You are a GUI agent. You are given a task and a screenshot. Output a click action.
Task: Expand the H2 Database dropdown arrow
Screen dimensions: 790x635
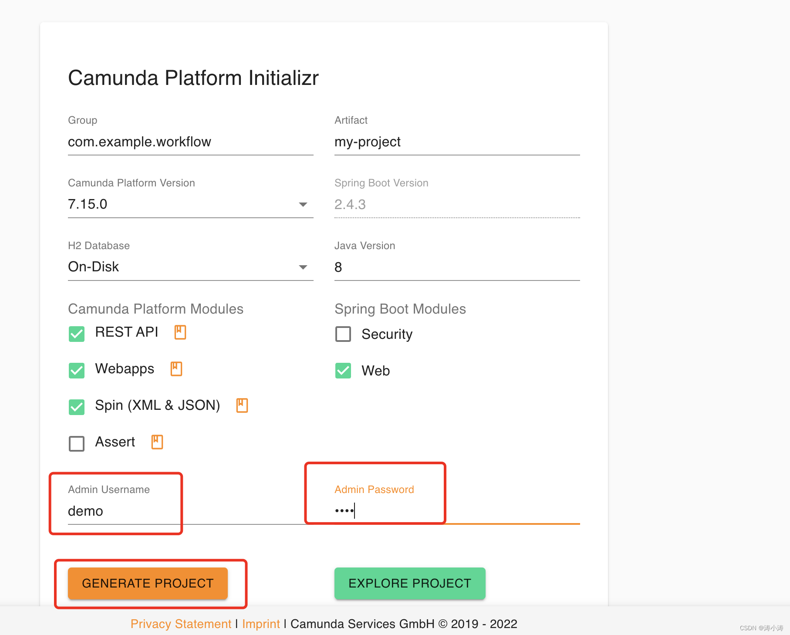(303, 267)
